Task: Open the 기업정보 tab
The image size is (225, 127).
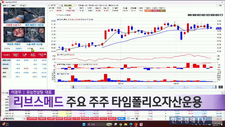Action: point(7,49)
